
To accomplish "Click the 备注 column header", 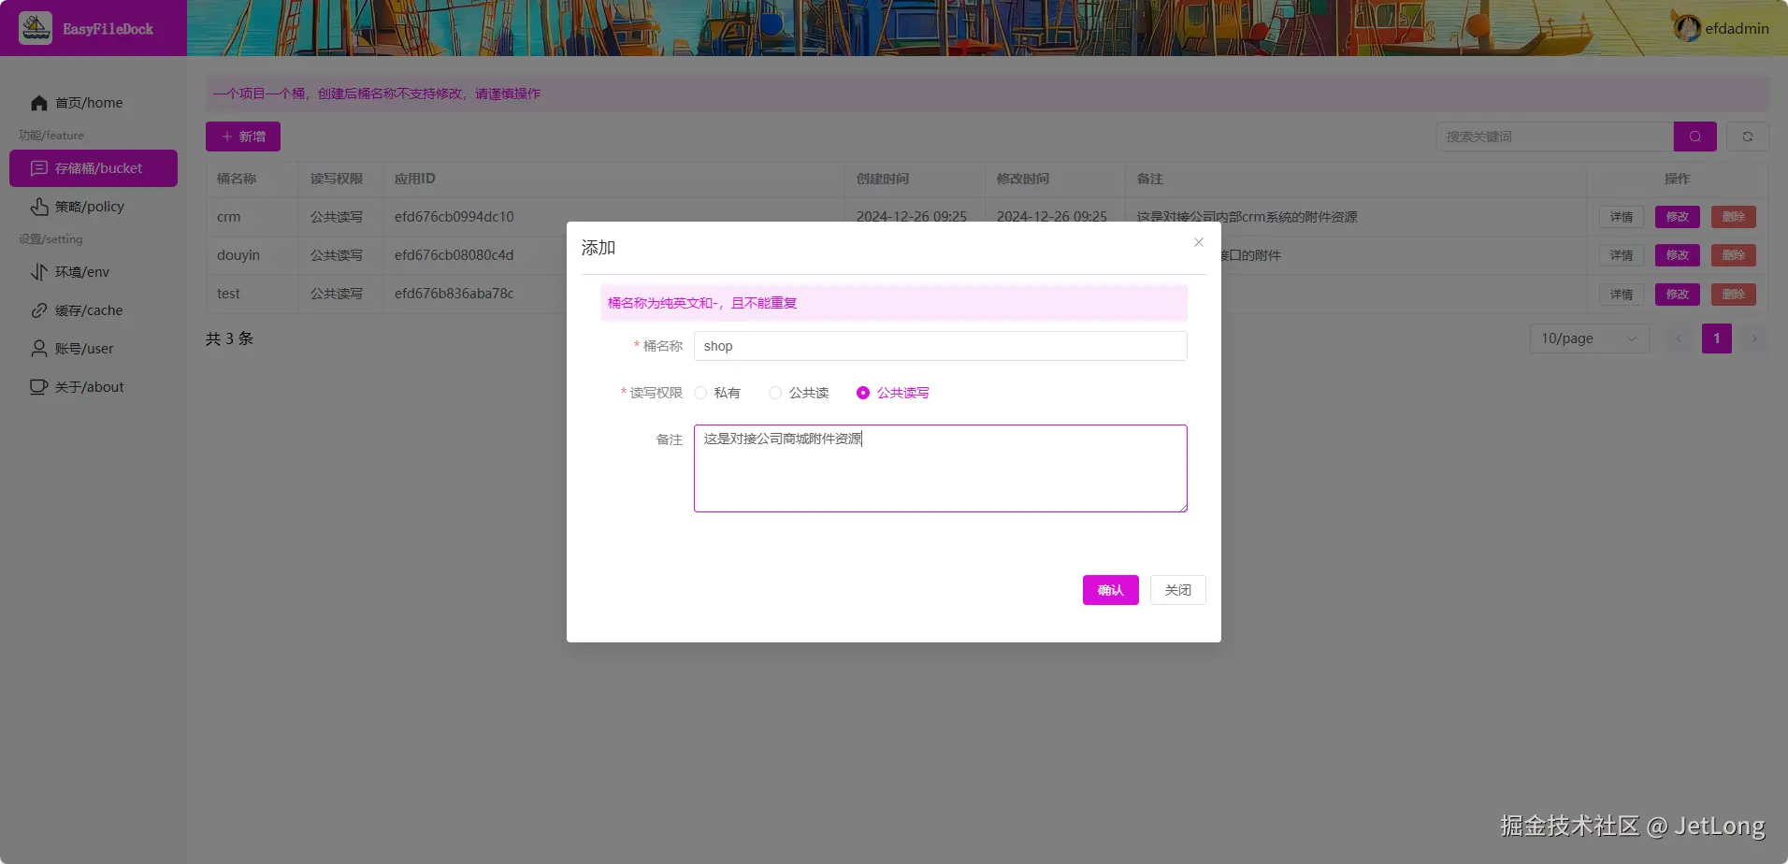I will [x=1150, y=179].
